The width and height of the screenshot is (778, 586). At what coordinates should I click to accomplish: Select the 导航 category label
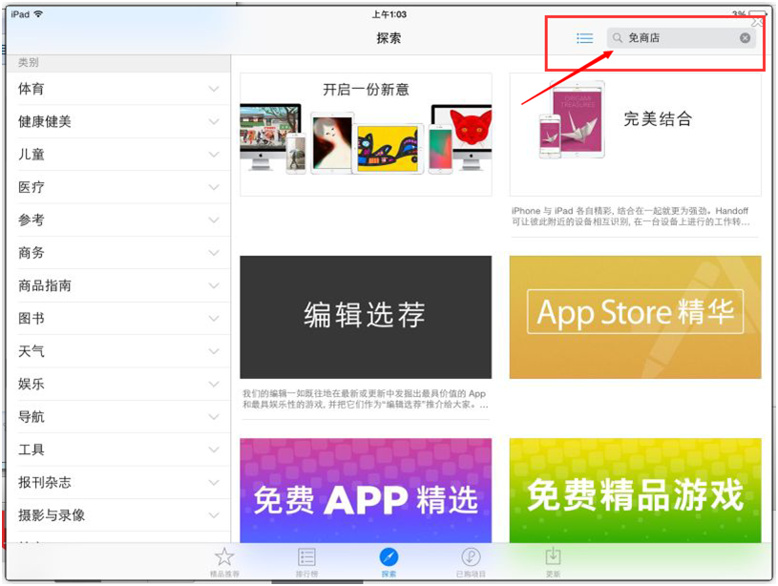[32, 417]
